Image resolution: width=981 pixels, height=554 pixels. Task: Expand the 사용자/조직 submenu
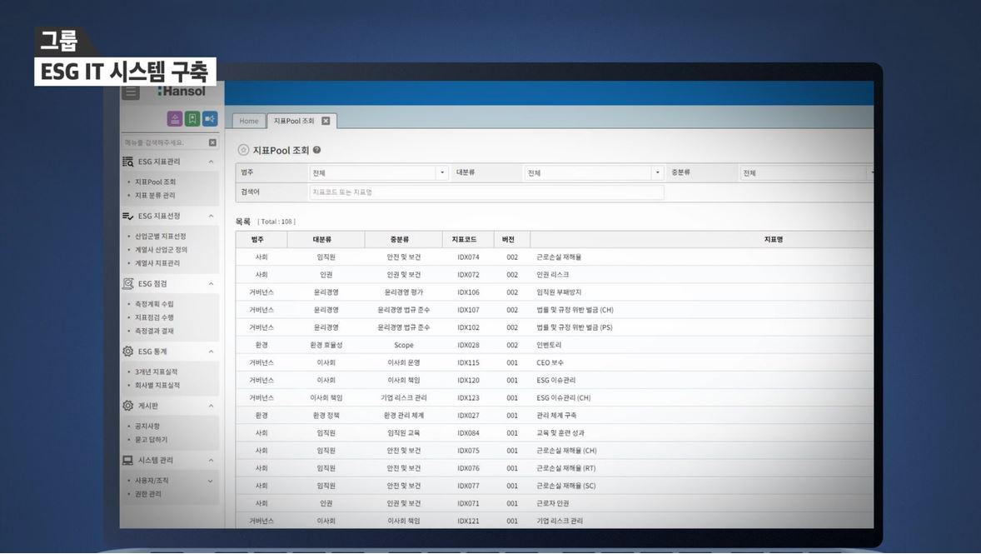coord(210,481)
